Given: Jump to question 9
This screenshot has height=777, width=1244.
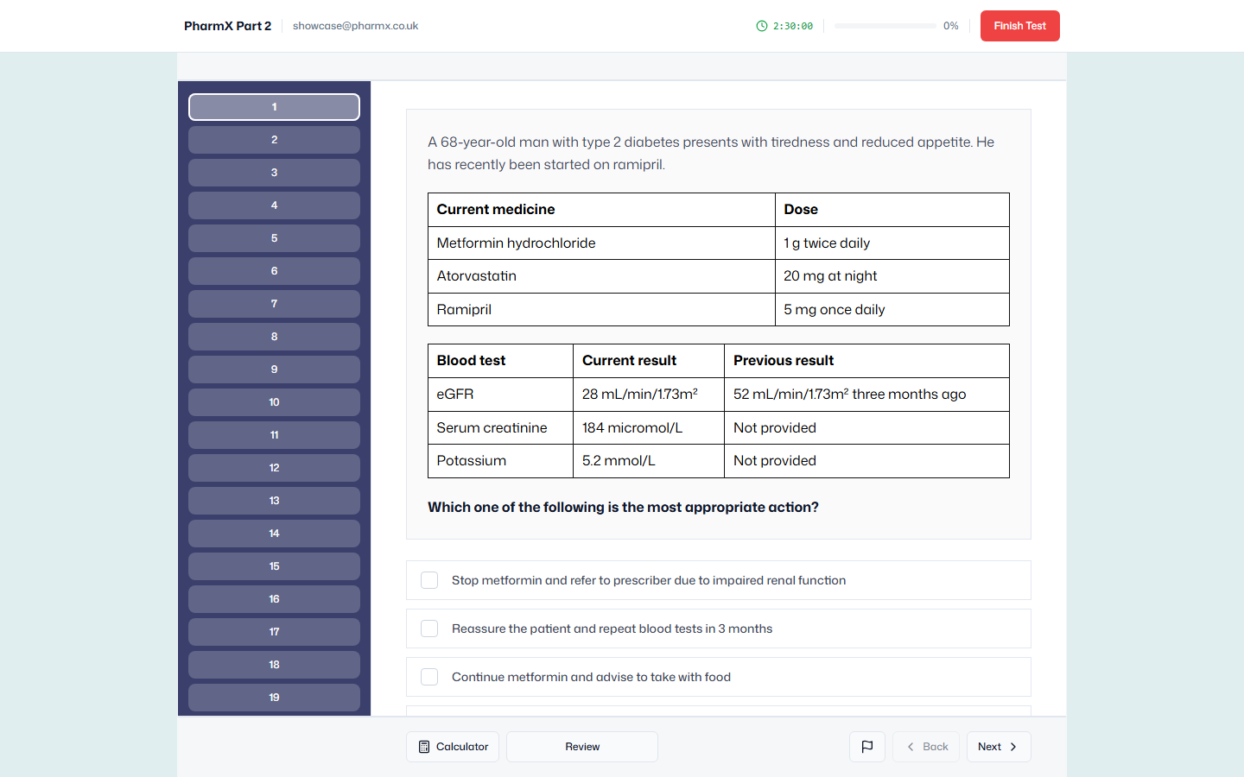Looking at the screenshot, I should [x=275, y=370].
